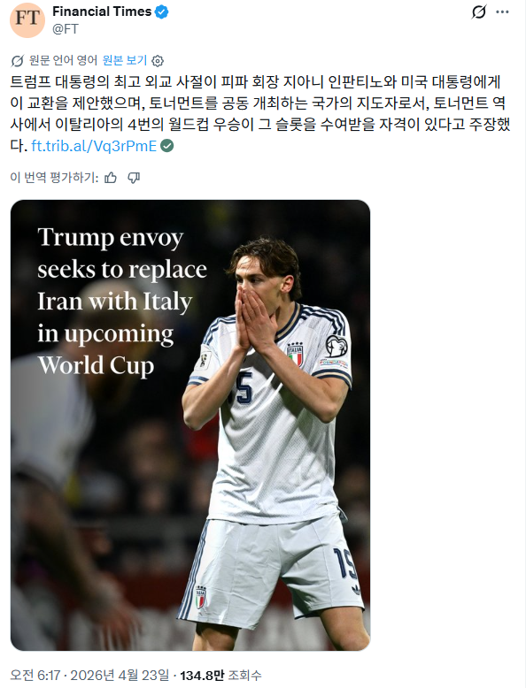Image resolution: width=526 pixels, height=688 pixels.
Task: Click the post timestamp 오전 6:17 · 2026년 4월 23일
Action: click(x=89, y=675)
